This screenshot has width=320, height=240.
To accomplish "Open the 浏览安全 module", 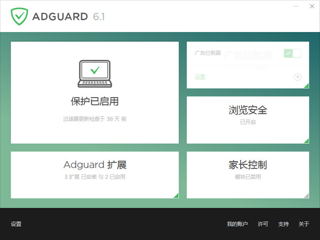I will coord(247,114).
